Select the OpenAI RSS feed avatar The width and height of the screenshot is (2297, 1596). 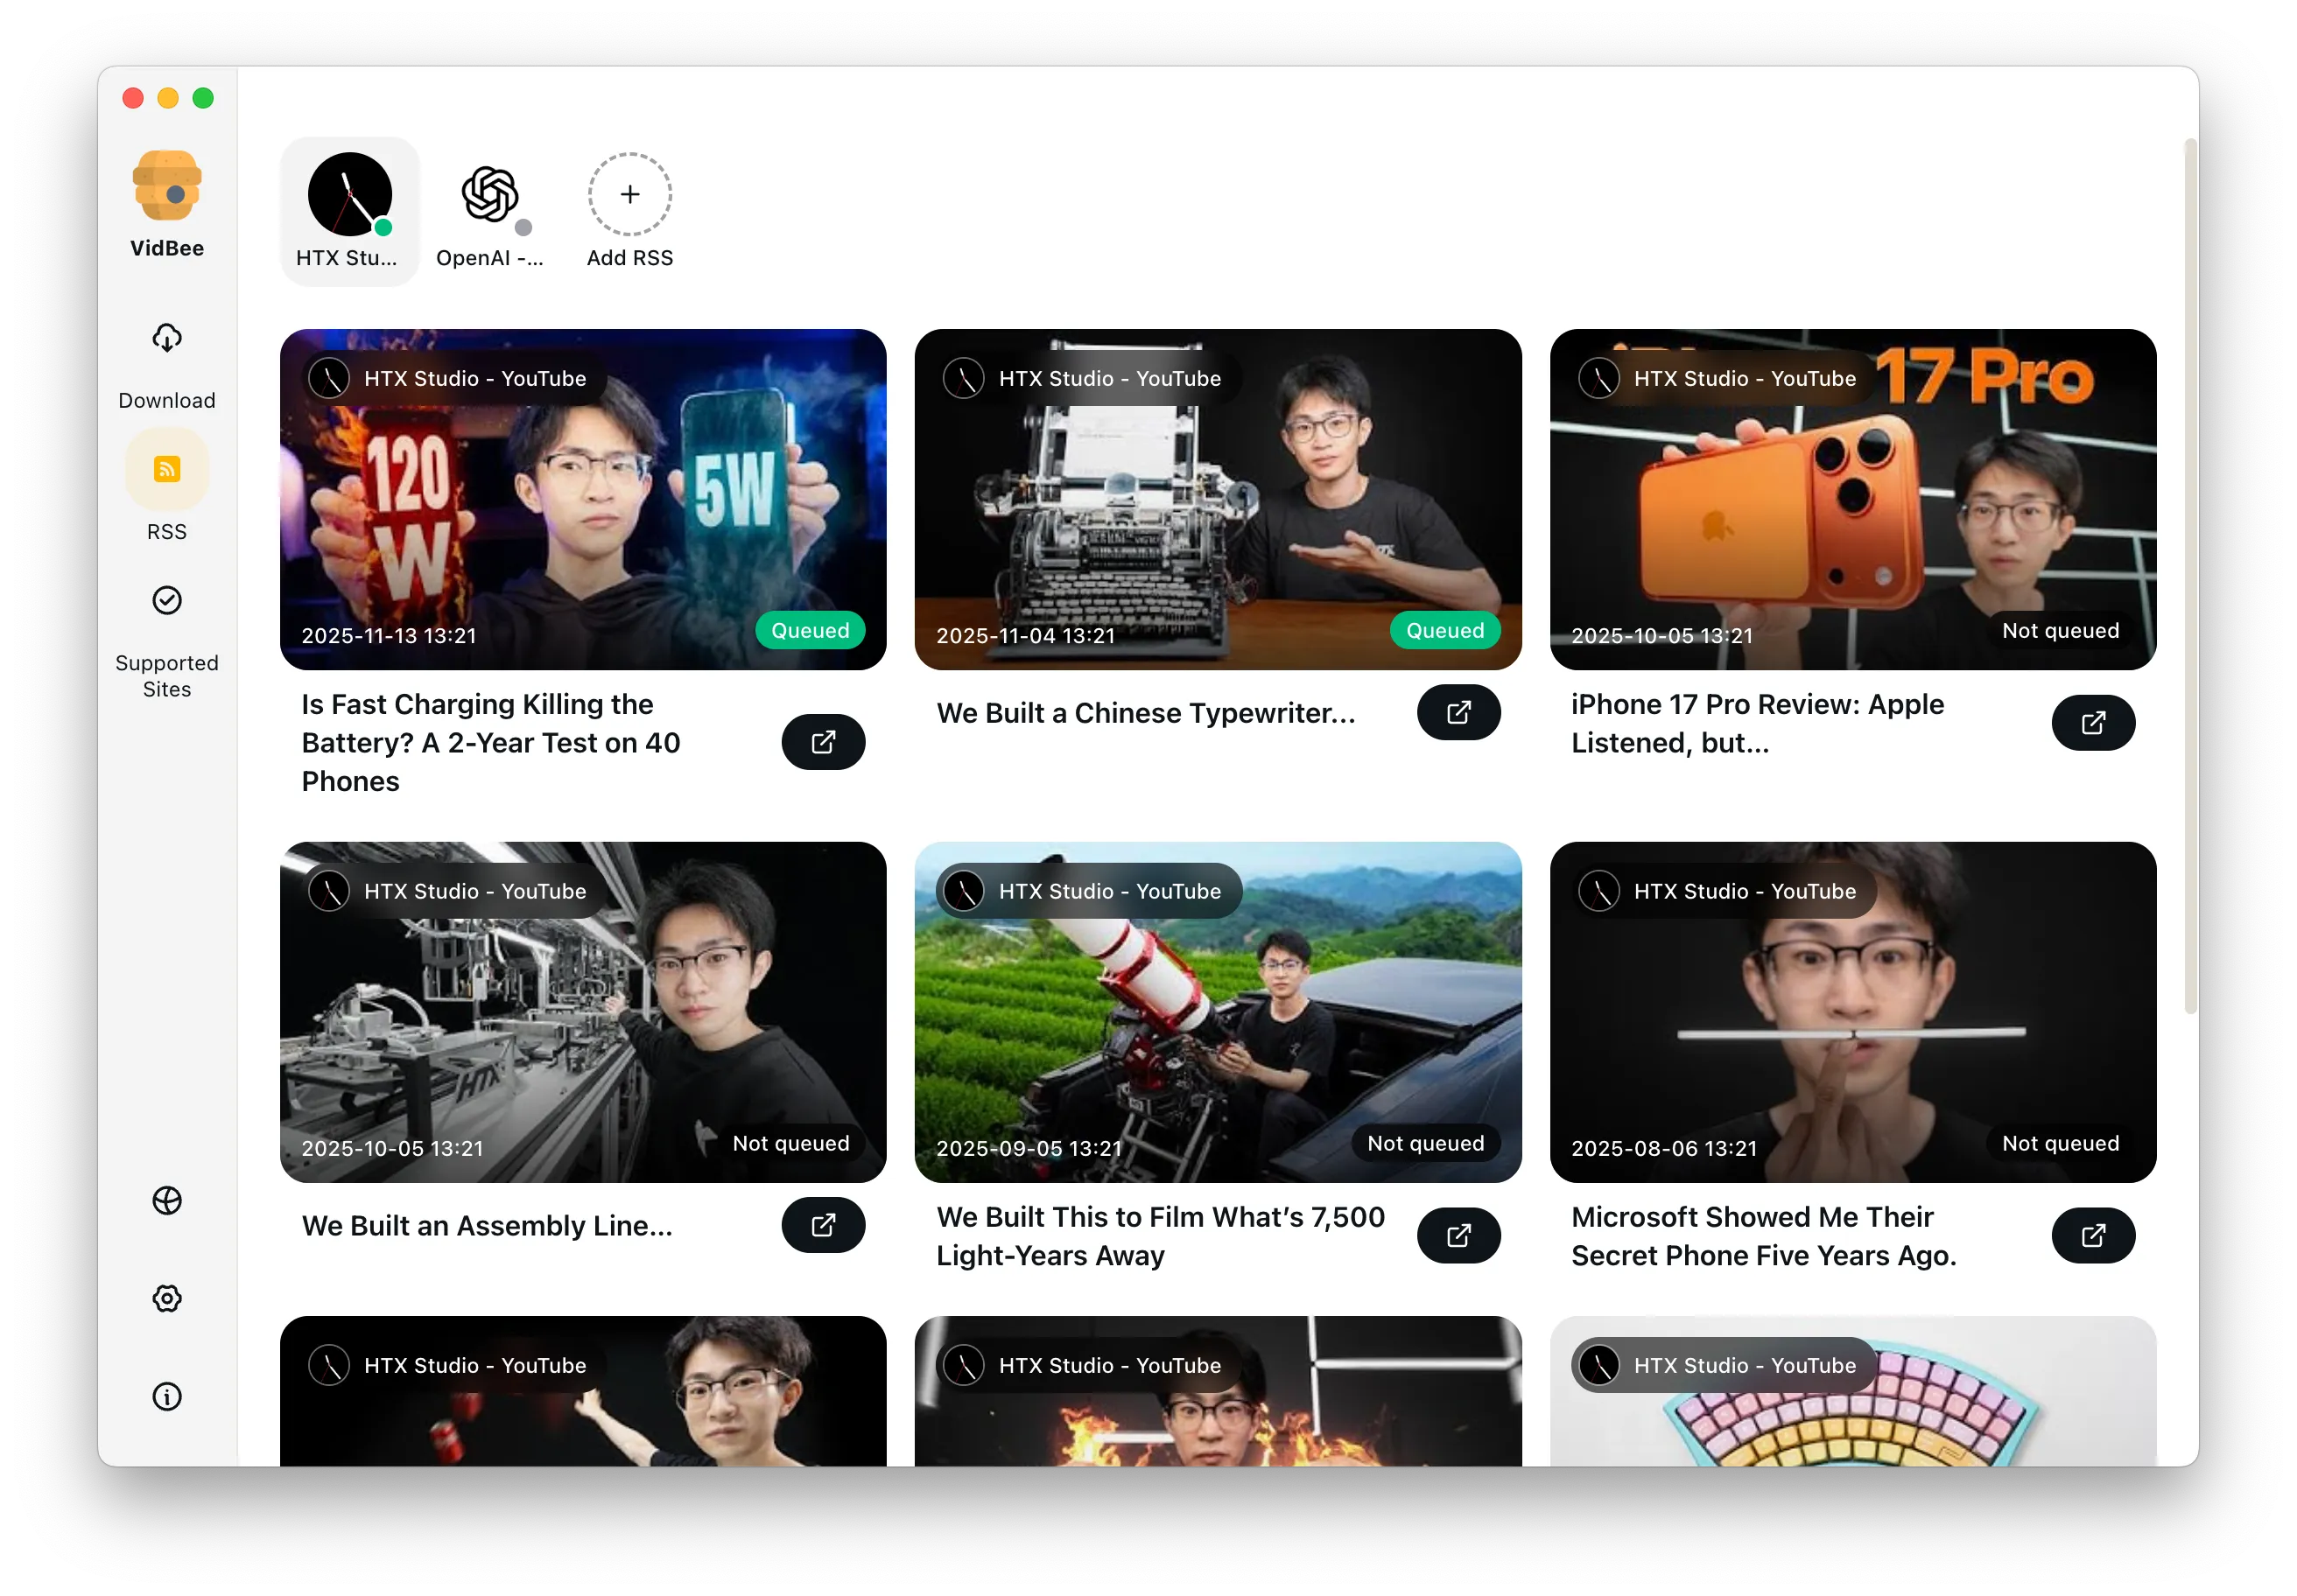(x=489, y=196)
